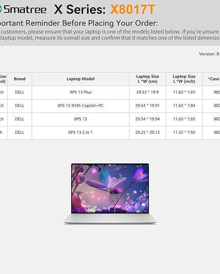The image size is (220, 274).
Task: Select the Laptop Size L*W (inch) header
Action: point(184,79)
